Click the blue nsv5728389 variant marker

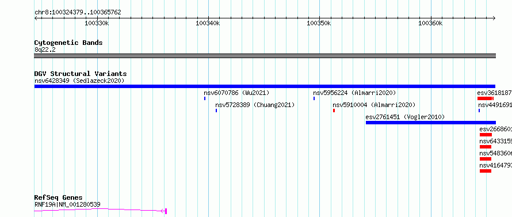click(x=216, y=111)
